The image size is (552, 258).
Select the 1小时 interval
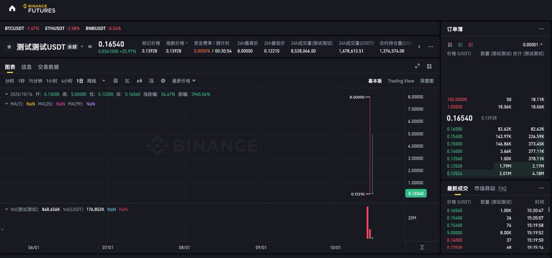tap(52, 81)
